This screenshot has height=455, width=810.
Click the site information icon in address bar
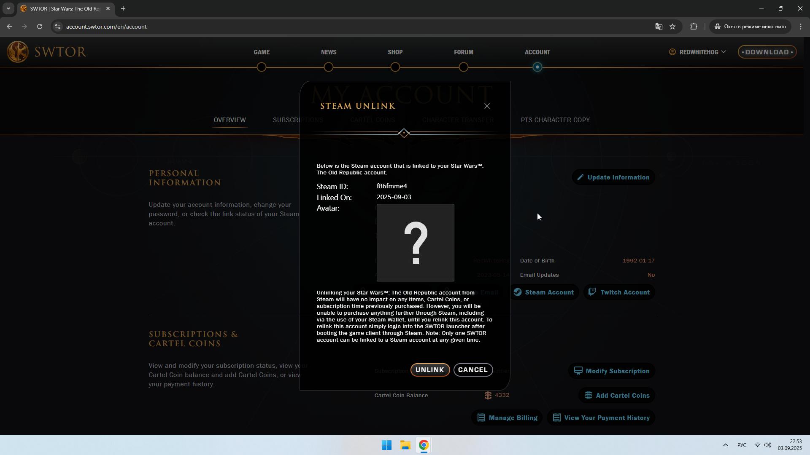click(x=58, y=27)
